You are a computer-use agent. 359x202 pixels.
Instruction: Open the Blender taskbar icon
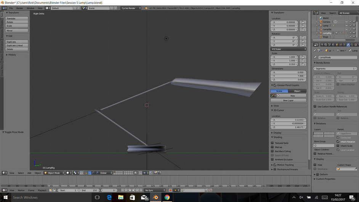(x=155, y=197)
